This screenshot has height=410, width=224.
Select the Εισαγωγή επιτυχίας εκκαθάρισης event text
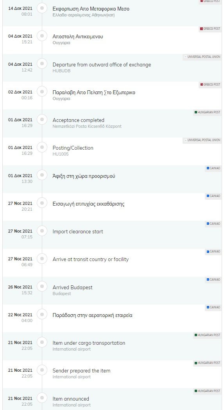[88, 204]
